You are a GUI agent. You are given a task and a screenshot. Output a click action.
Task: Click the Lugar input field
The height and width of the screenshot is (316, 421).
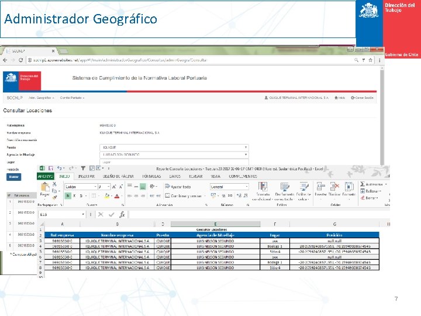(174, 162)
